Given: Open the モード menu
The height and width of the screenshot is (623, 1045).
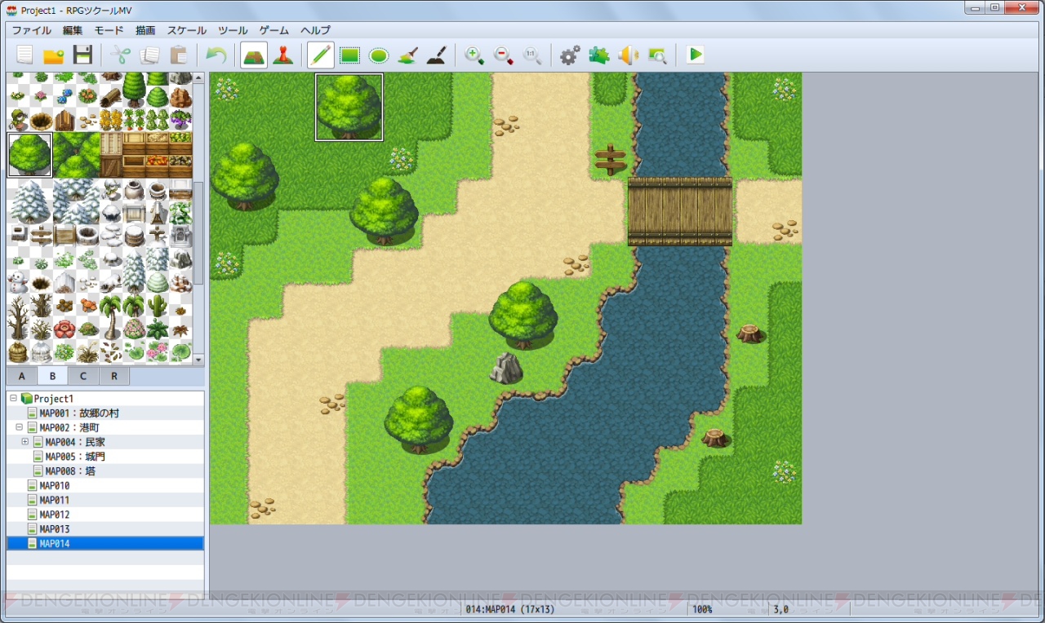Looking at the screenshot, I should coord(109,30).
